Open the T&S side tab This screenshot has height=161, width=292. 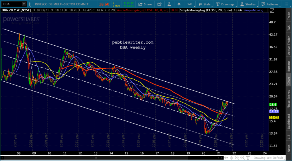pos(289,28)
